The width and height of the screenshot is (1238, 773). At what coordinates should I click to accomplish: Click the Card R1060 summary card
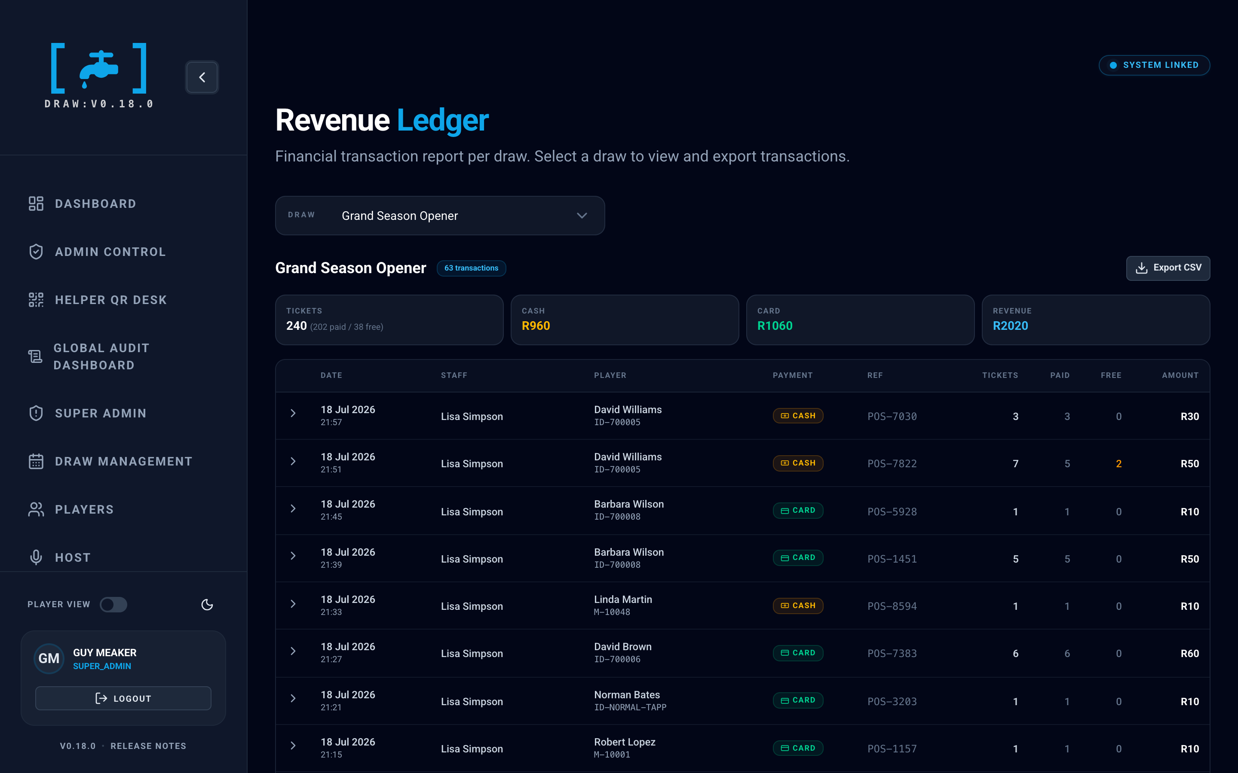click(861, 320)
